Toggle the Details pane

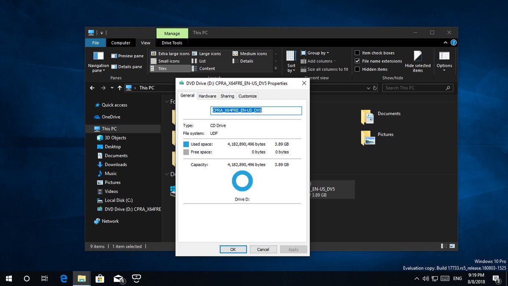127,67
